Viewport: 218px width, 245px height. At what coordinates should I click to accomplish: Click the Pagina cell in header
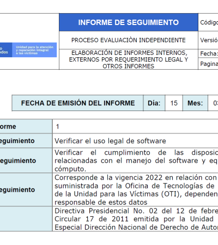tap(208, 64)
